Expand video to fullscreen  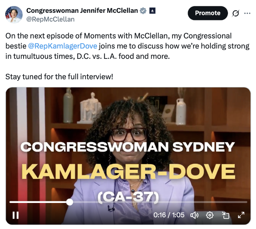click(x=241, y=215)
